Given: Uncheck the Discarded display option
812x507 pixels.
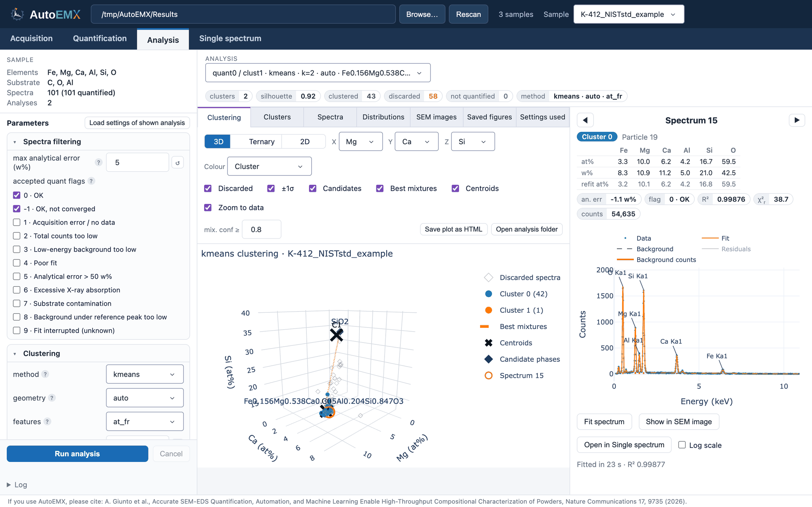Looking at the screenshot, I should click(x=208, y=189).
